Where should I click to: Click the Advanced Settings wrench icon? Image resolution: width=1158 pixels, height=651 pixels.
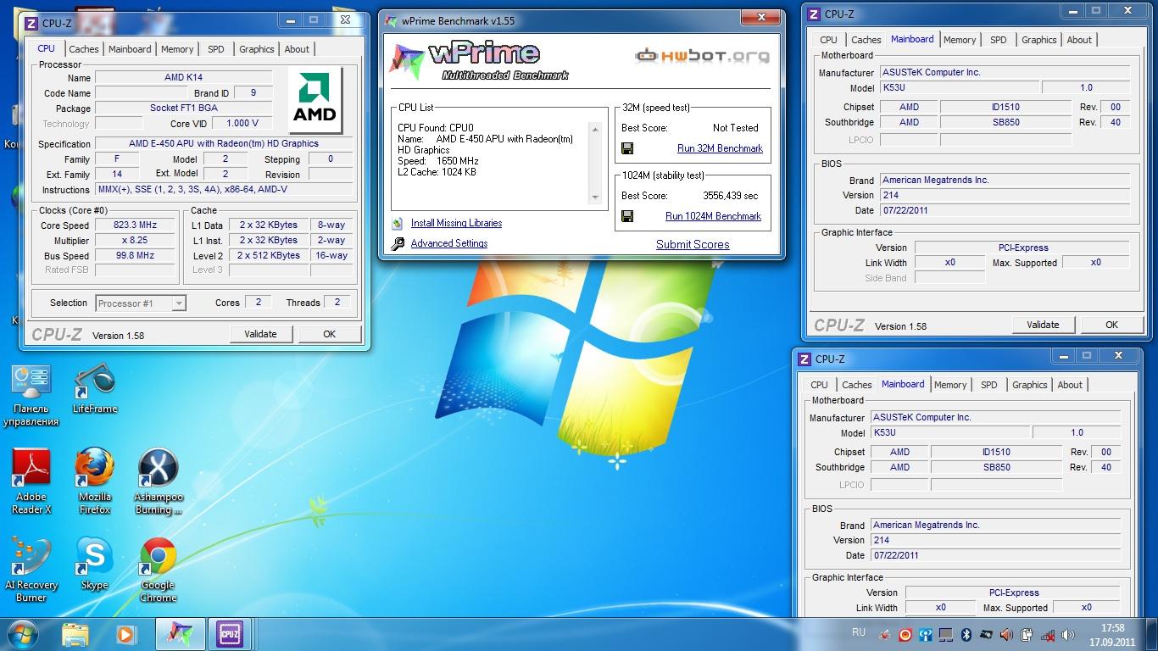tap(398, 244)
